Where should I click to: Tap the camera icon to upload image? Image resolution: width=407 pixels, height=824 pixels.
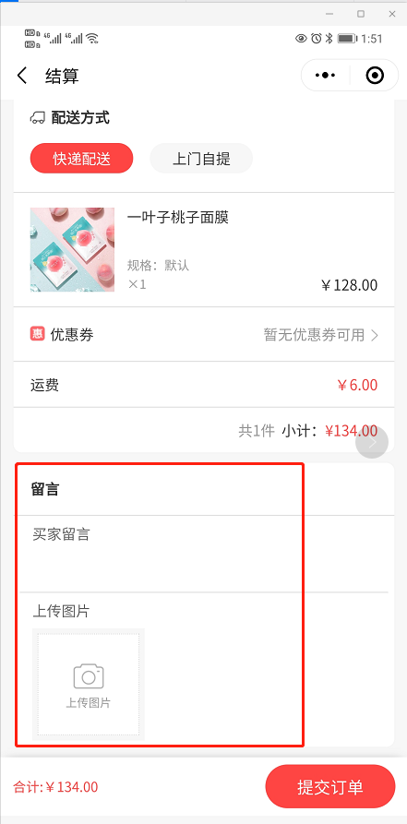click(x=89, y=676)
